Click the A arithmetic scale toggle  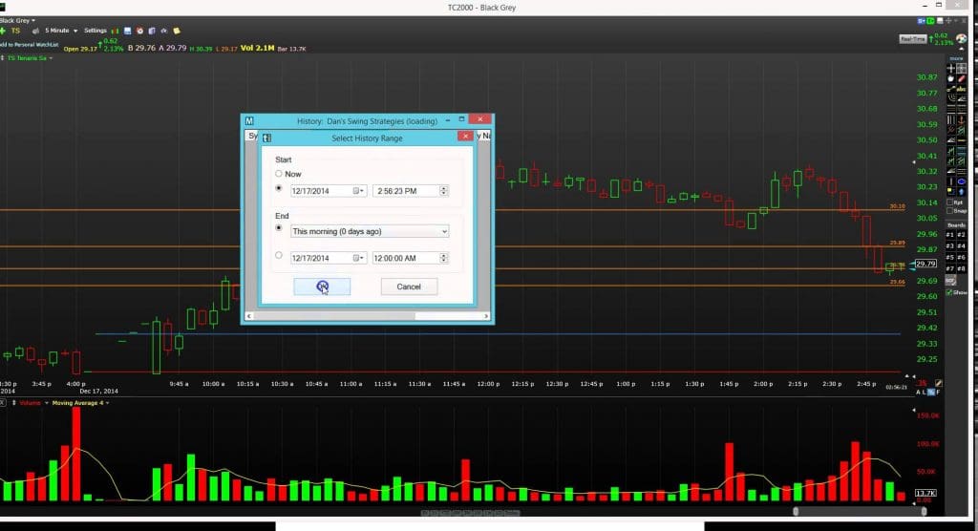pos(918,393)
